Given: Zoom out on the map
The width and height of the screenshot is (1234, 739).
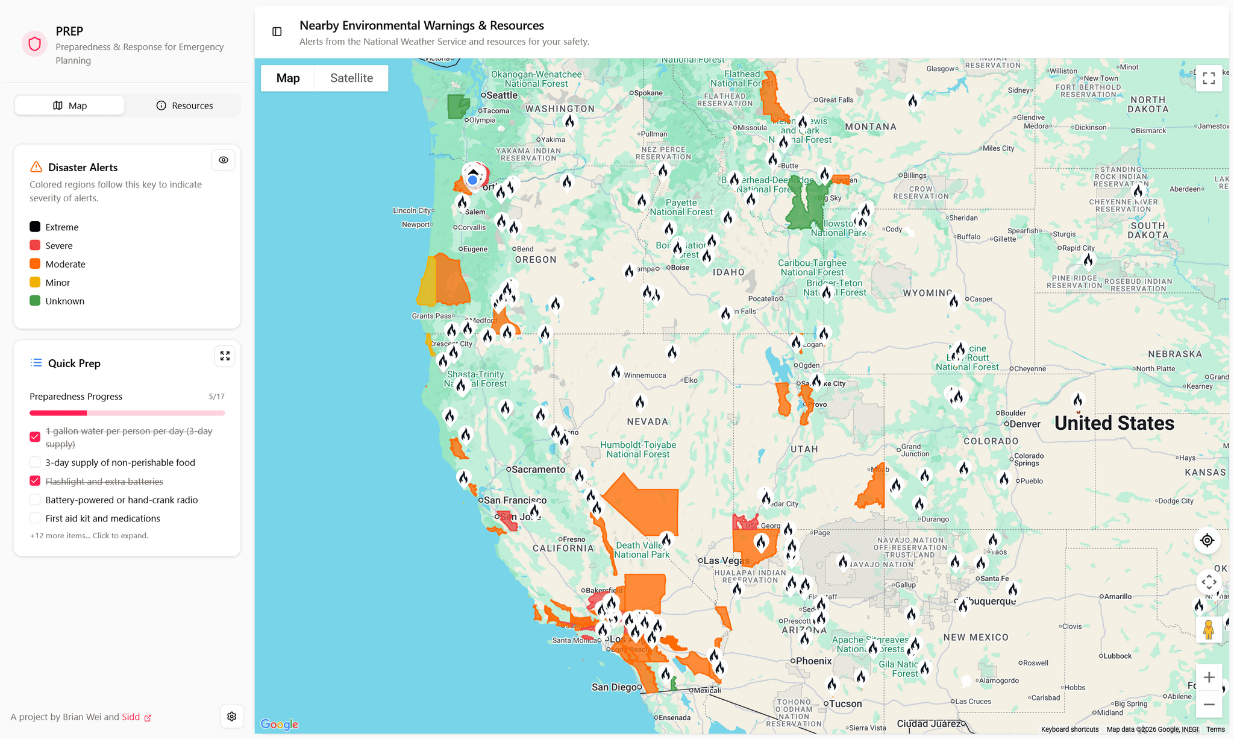Looking at the screenshot, I should (1208, 705).
